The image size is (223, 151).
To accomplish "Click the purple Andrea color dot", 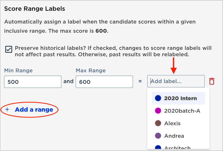I will pos(158,136).
